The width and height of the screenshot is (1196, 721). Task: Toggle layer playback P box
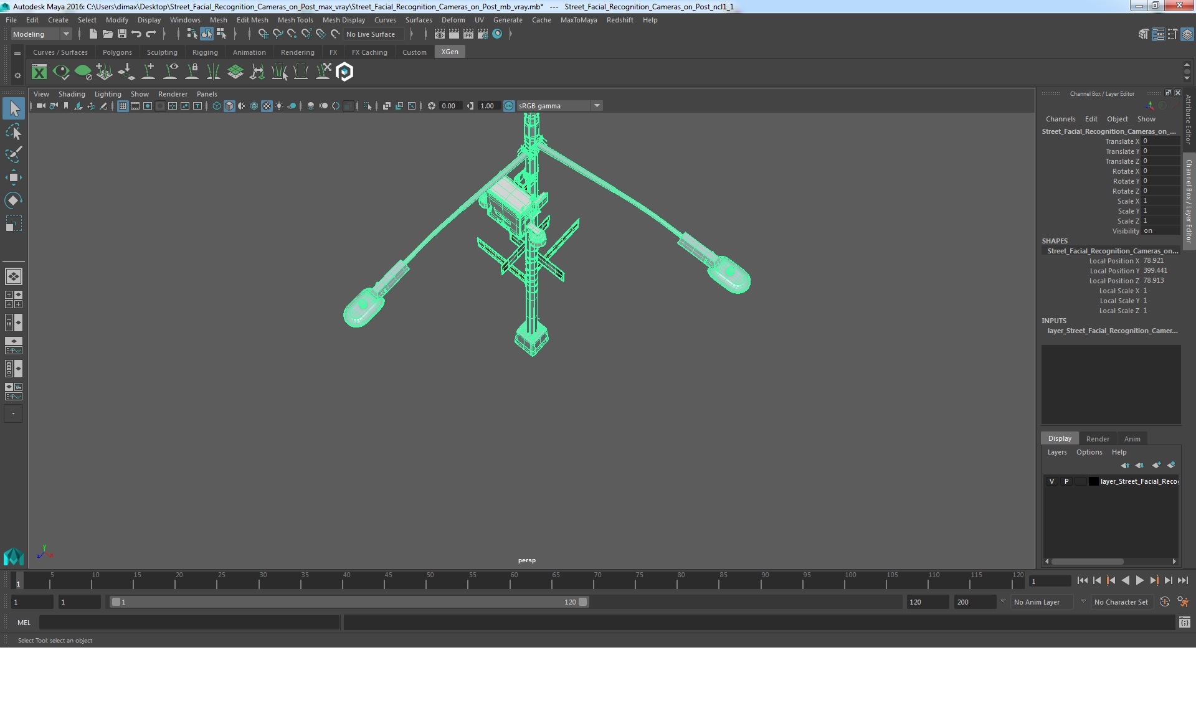(x=1066, y=481)
